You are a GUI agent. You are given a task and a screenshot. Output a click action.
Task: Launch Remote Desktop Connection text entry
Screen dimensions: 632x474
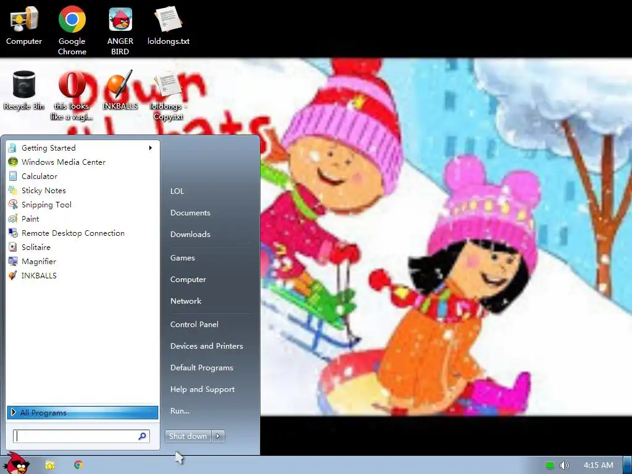73,233
